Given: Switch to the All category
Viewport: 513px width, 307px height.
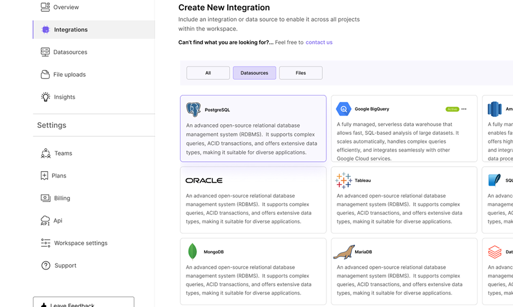Looking at the screenshot, I should [208, 72].
